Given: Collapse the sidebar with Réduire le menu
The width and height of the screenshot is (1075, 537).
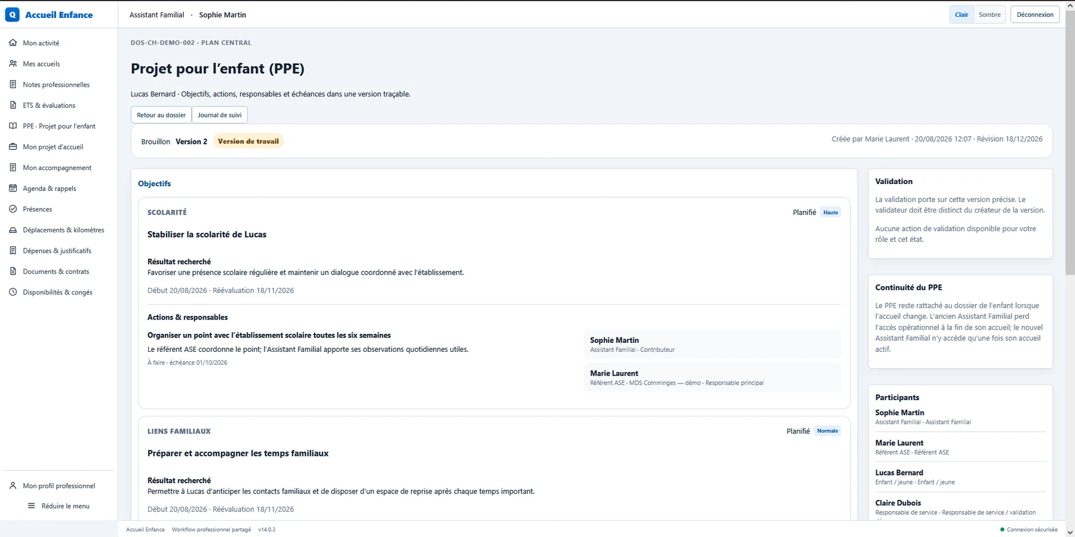Looking at the screenshot, I should pyautogui.click(x=59, y=506).
